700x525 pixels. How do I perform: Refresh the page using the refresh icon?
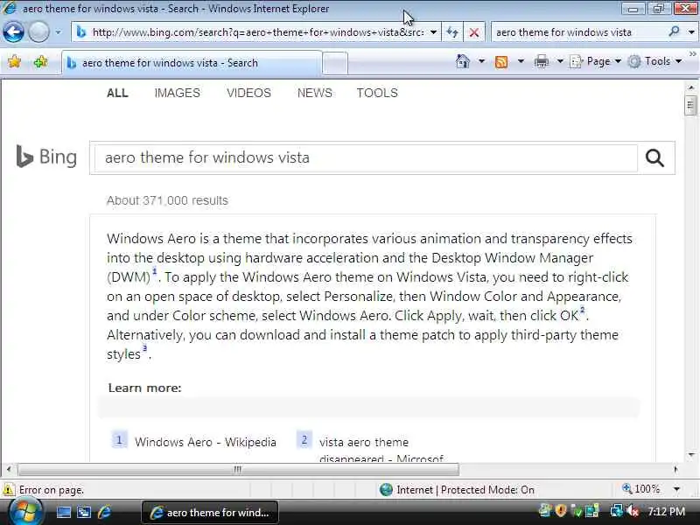tap(452, 32)
